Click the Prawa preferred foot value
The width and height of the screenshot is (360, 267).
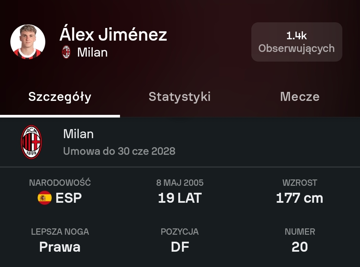(x=60, y=247)
